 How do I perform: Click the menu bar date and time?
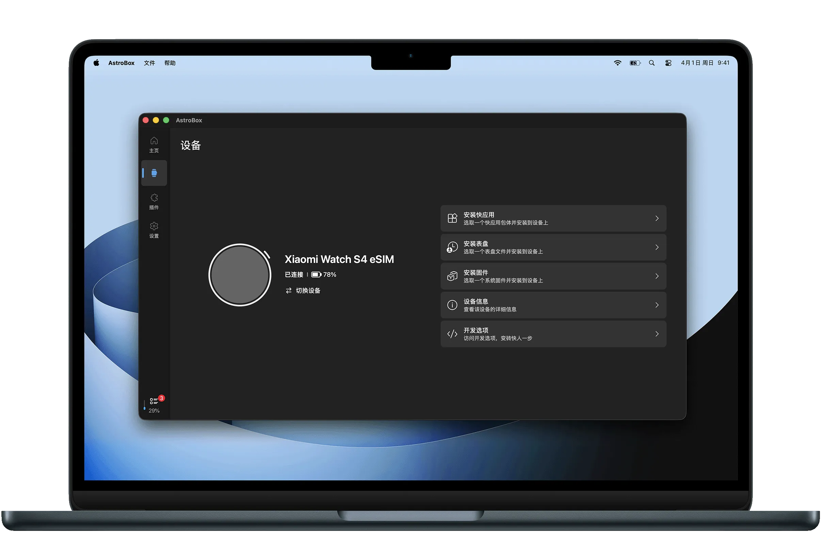(x=705, y=63)
